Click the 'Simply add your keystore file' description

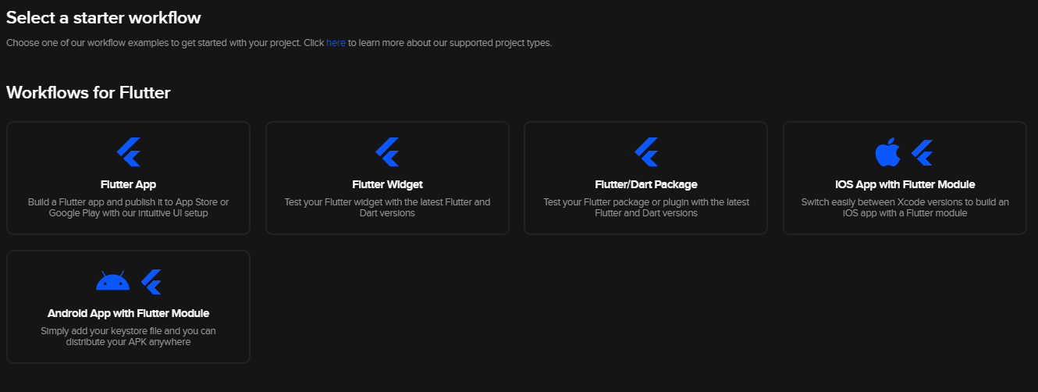click(128, 337)
